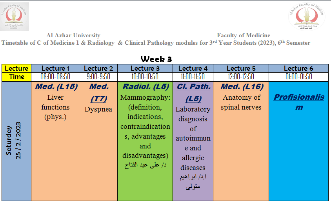Open the Med. (L15) lecture link

tap(55, 87)
